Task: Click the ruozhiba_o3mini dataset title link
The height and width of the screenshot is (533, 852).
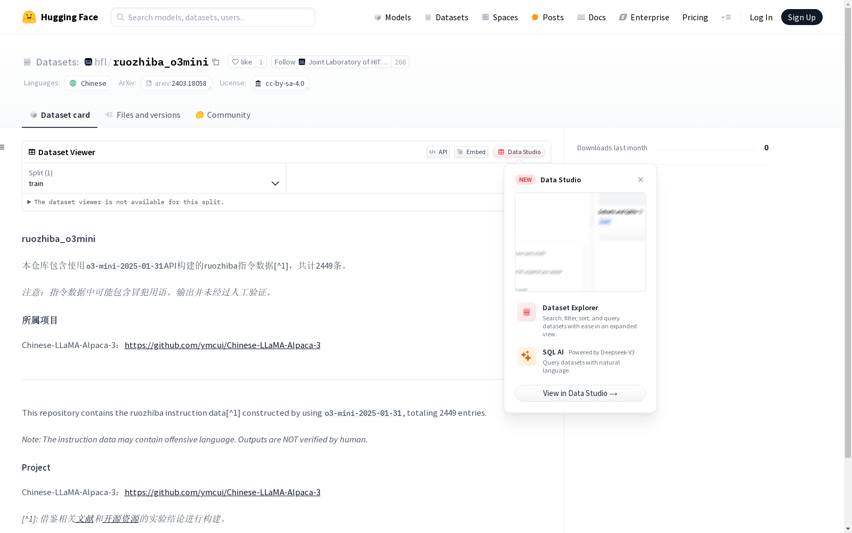Action: click(161, 62)
